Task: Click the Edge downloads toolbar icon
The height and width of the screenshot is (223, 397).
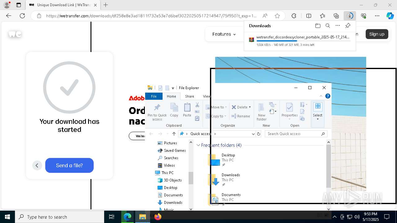Action: 350,16
